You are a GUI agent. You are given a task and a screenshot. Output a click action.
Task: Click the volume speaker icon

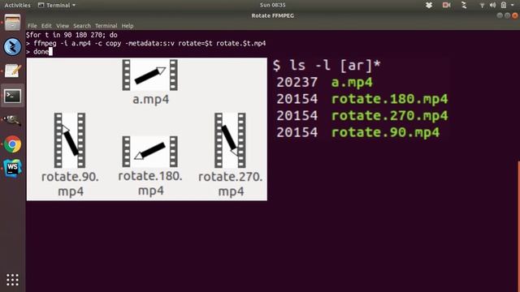point(493,5)
